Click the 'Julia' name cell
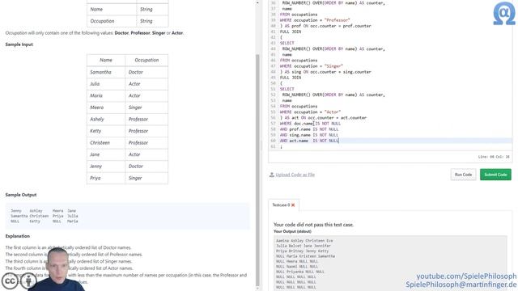518x291 pixels. point(106,84)
